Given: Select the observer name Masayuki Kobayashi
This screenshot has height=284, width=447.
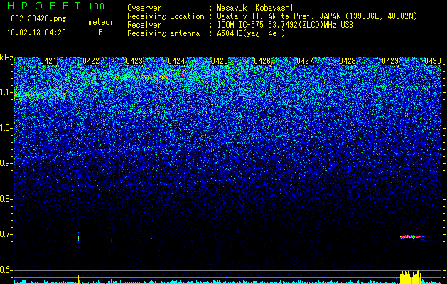Looking at the screenshot, I should 255,8.
